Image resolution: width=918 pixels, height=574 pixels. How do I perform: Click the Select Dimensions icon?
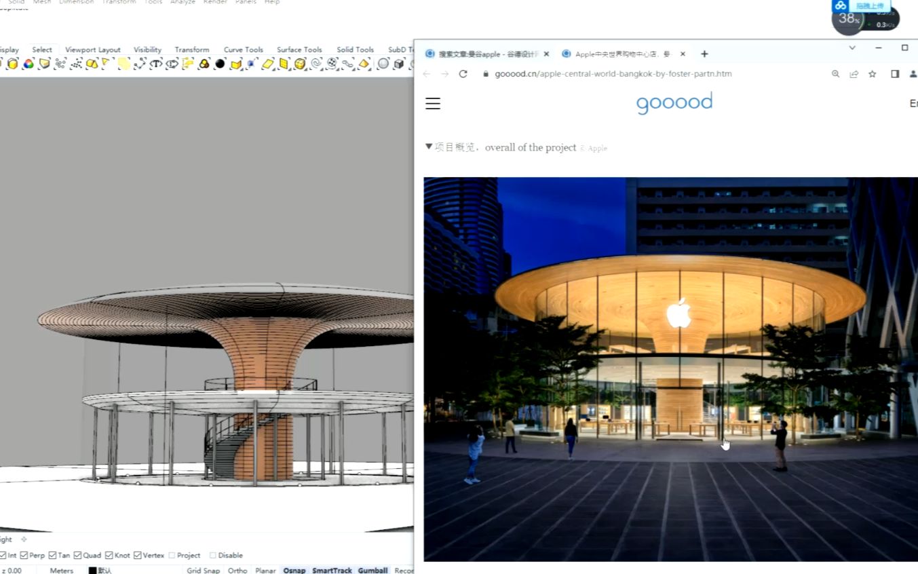pos(172,64)
